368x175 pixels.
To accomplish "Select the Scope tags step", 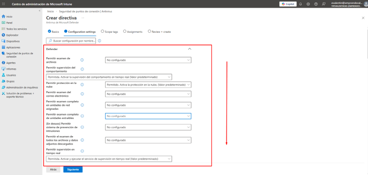I will (x=110, y=31).
